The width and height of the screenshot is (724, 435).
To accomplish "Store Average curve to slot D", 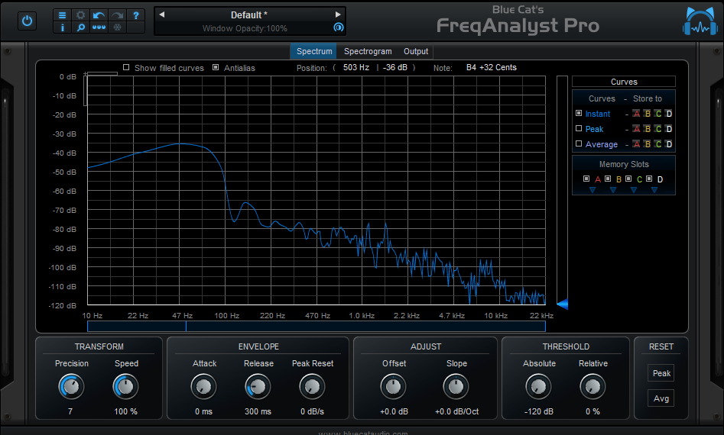I will coord(669,144).
